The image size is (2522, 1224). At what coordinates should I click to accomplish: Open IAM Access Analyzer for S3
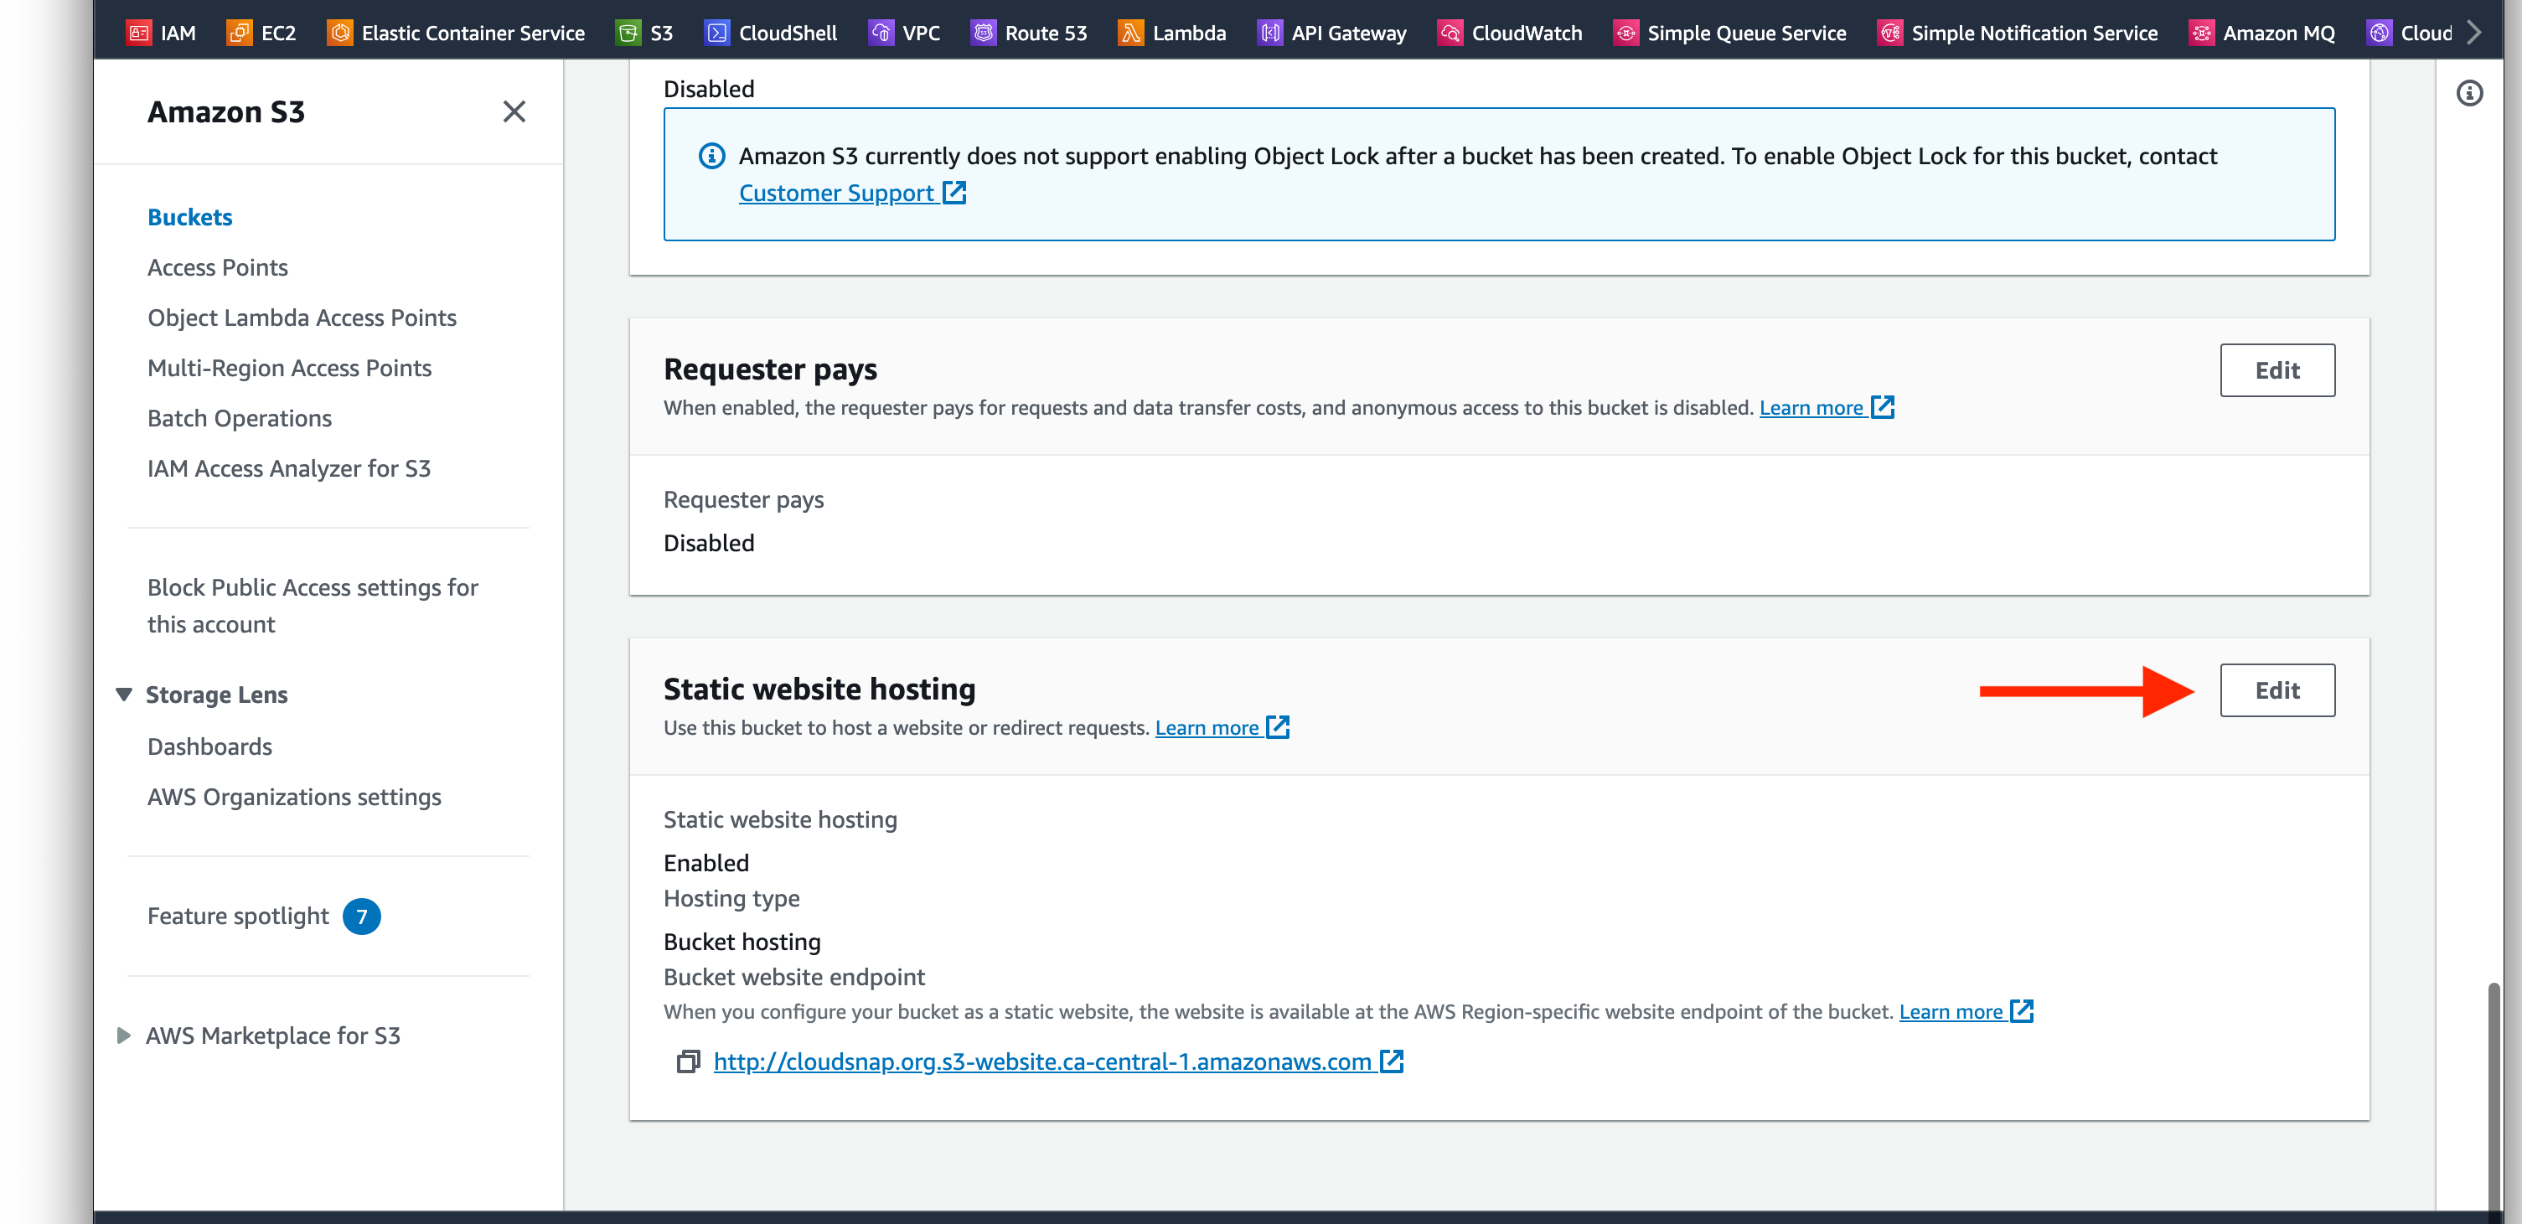pyautogui.click(x=289, y=468)
